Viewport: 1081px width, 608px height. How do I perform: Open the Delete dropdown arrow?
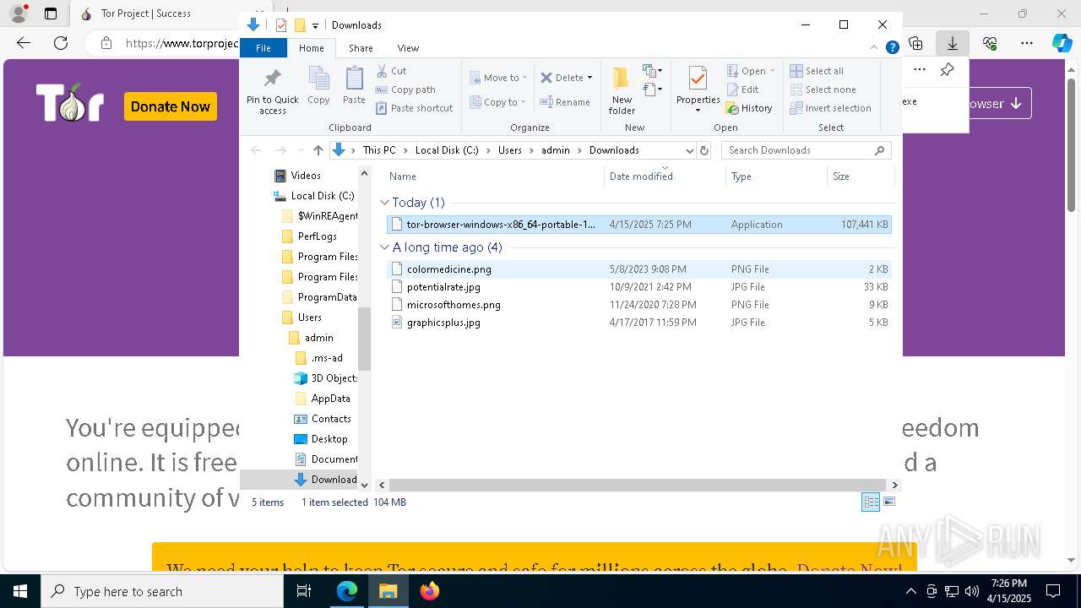[x=589, y=78]
